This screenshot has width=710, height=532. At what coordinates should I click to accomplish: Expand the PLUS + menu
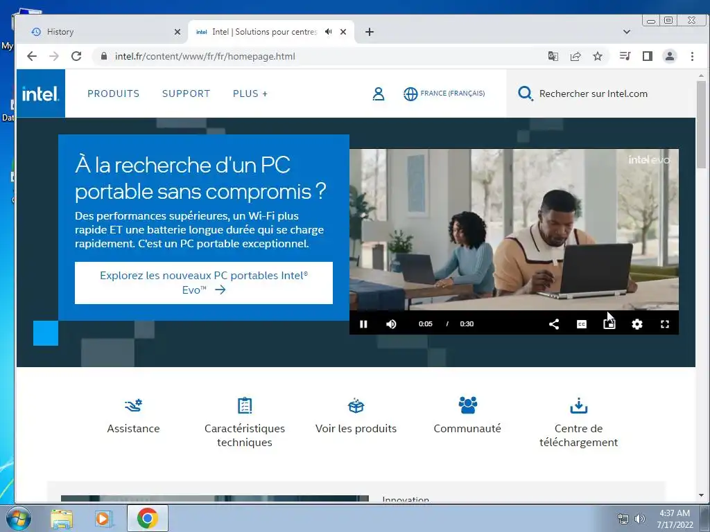(250, 94)
